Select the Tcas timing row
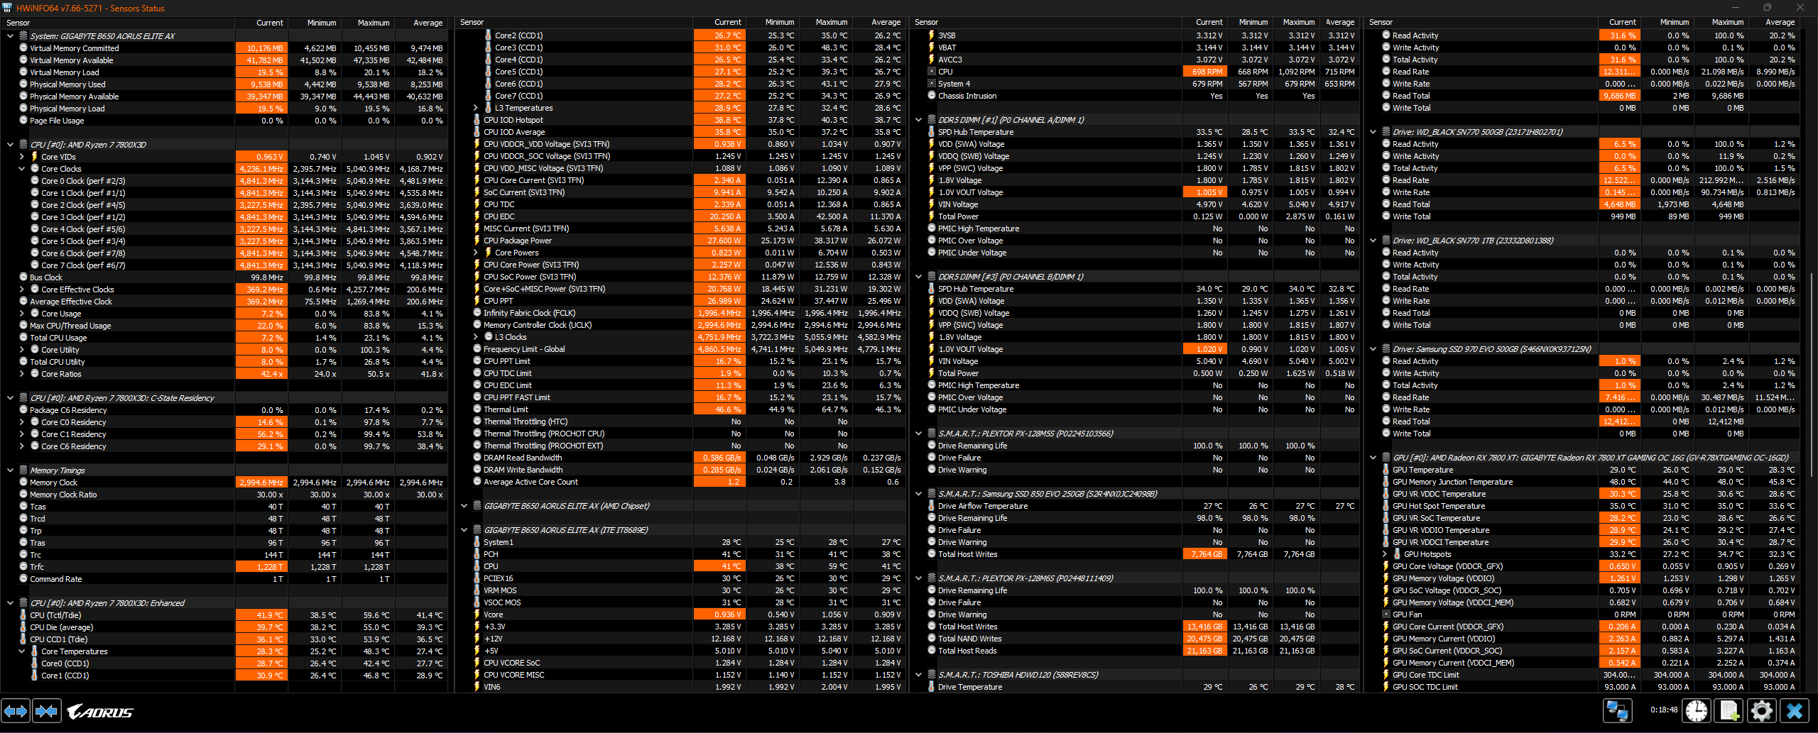 coord(225,507)
